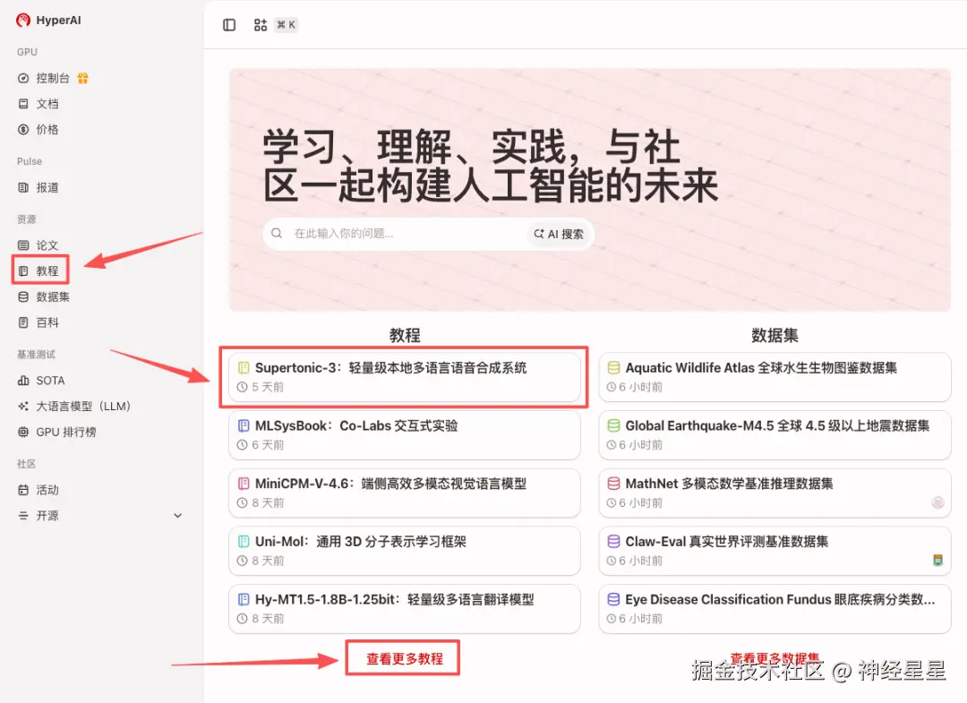Open Supertonic-3 轻量级本地多语言语音合成系统 tutorial
967x703 pixels.
(x=405, y=377)
